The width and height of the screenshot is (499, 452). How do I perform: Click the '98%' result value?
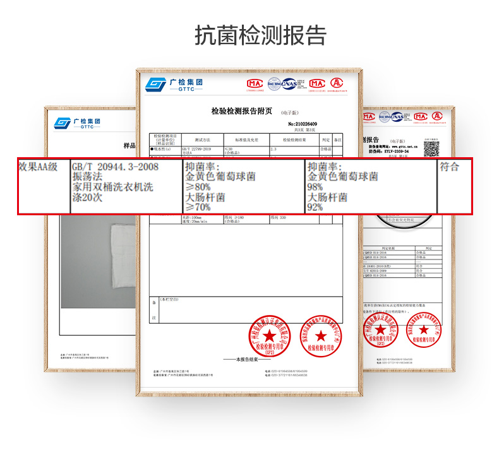point(315,187)
